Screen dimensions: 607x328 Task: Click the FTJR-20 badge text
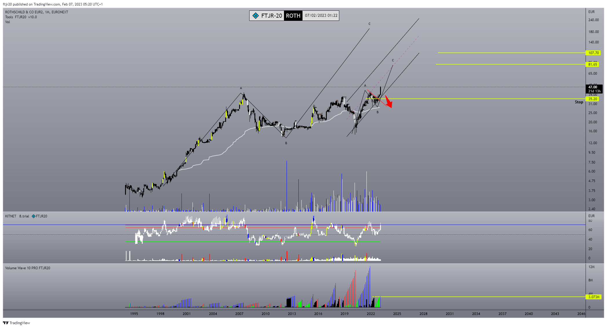point(272,16)
